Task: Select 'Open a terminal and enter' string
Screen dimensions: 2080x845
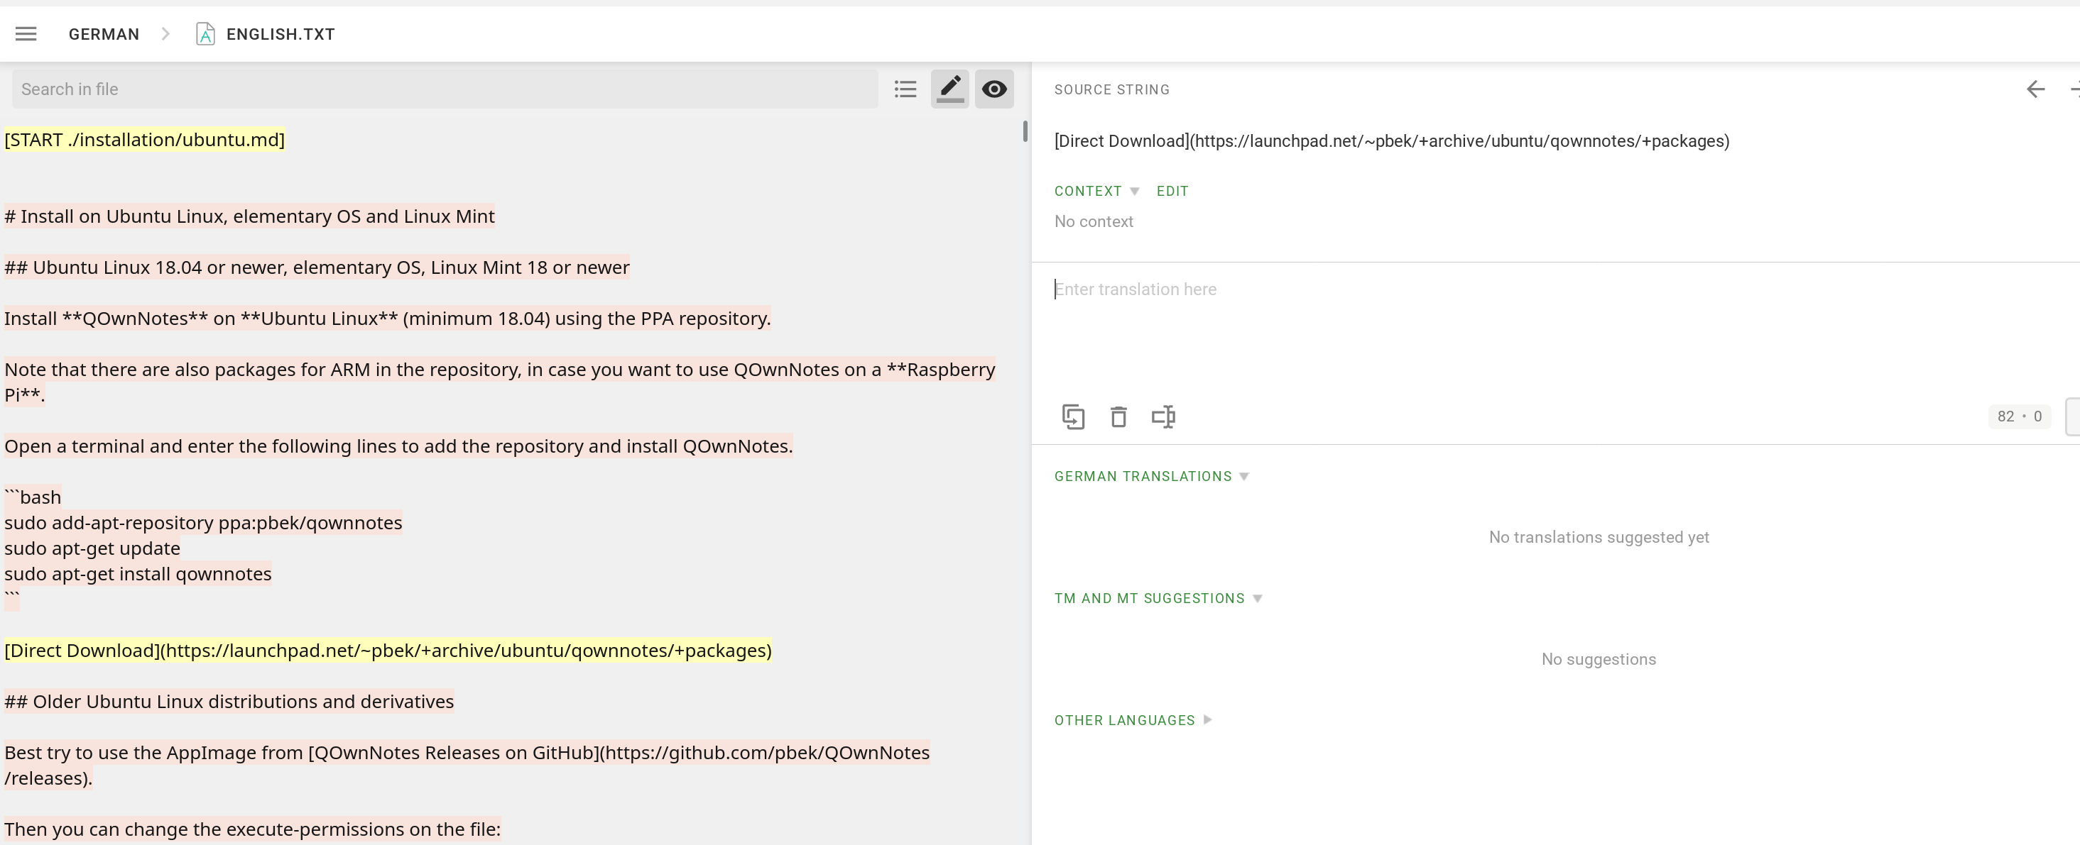Action: (399, 446)
